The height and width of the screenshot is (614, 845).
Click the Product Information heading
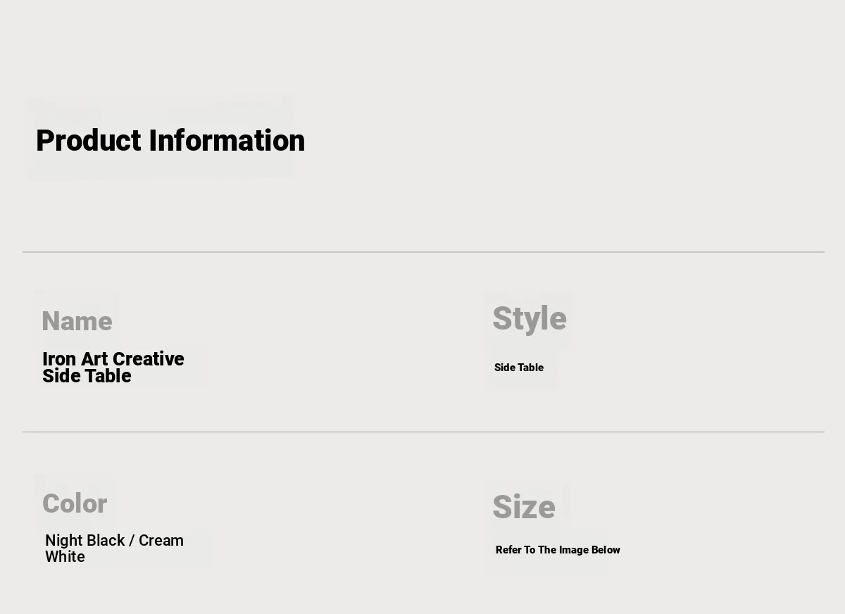tap(170, 141)
